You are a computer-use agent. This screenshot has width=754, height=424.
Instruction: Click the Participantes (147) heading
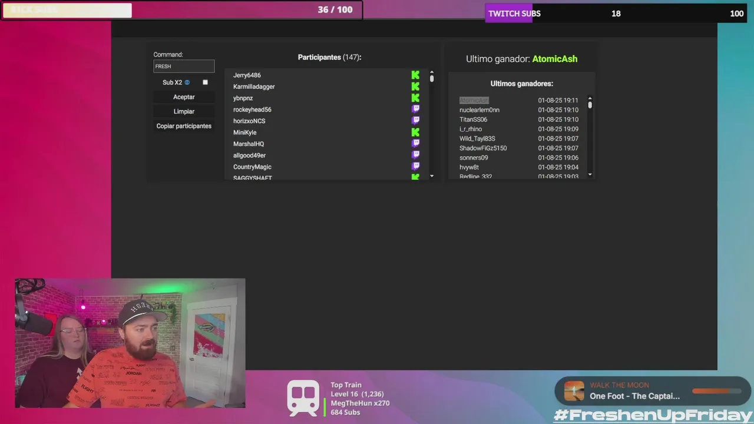click(x=329, y=57)
